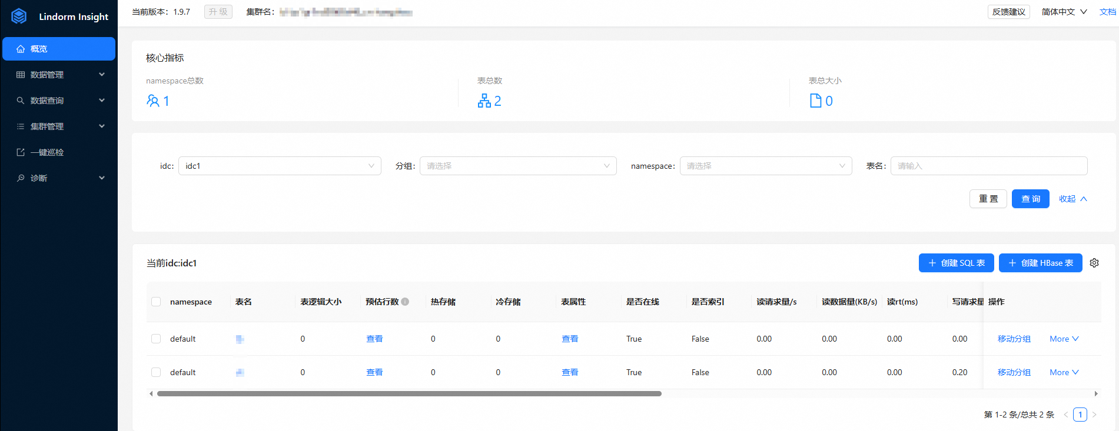
Task: Click the 表逻辑大小 column header
Action: (x=321, y=302)
